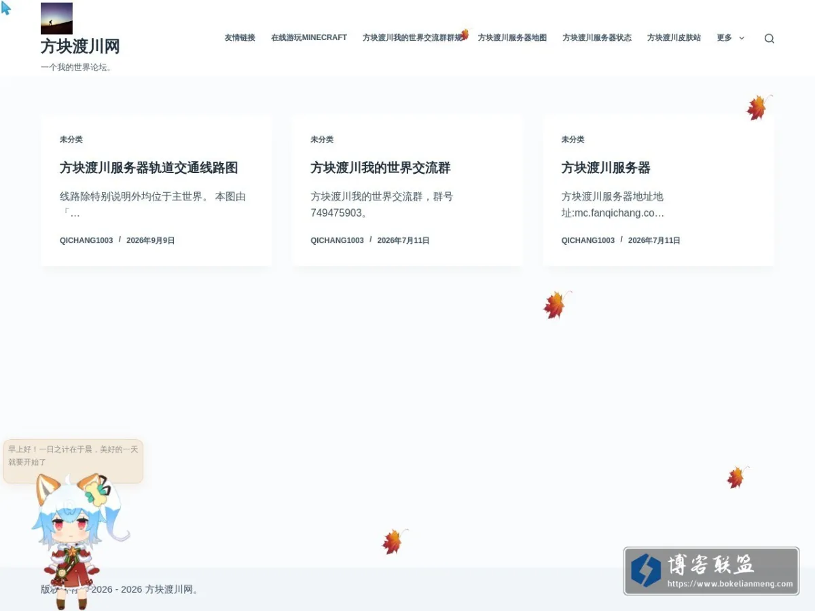815x611 pixels.
Task: Click 未分类 category on the 轨道交通线路图 card
Action: pyautogui.click(x=71, y=139)
